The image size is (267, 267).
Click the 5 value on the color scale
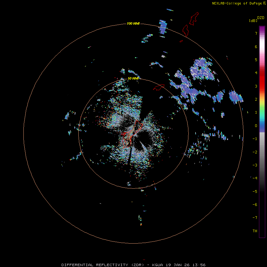[256, 60]
